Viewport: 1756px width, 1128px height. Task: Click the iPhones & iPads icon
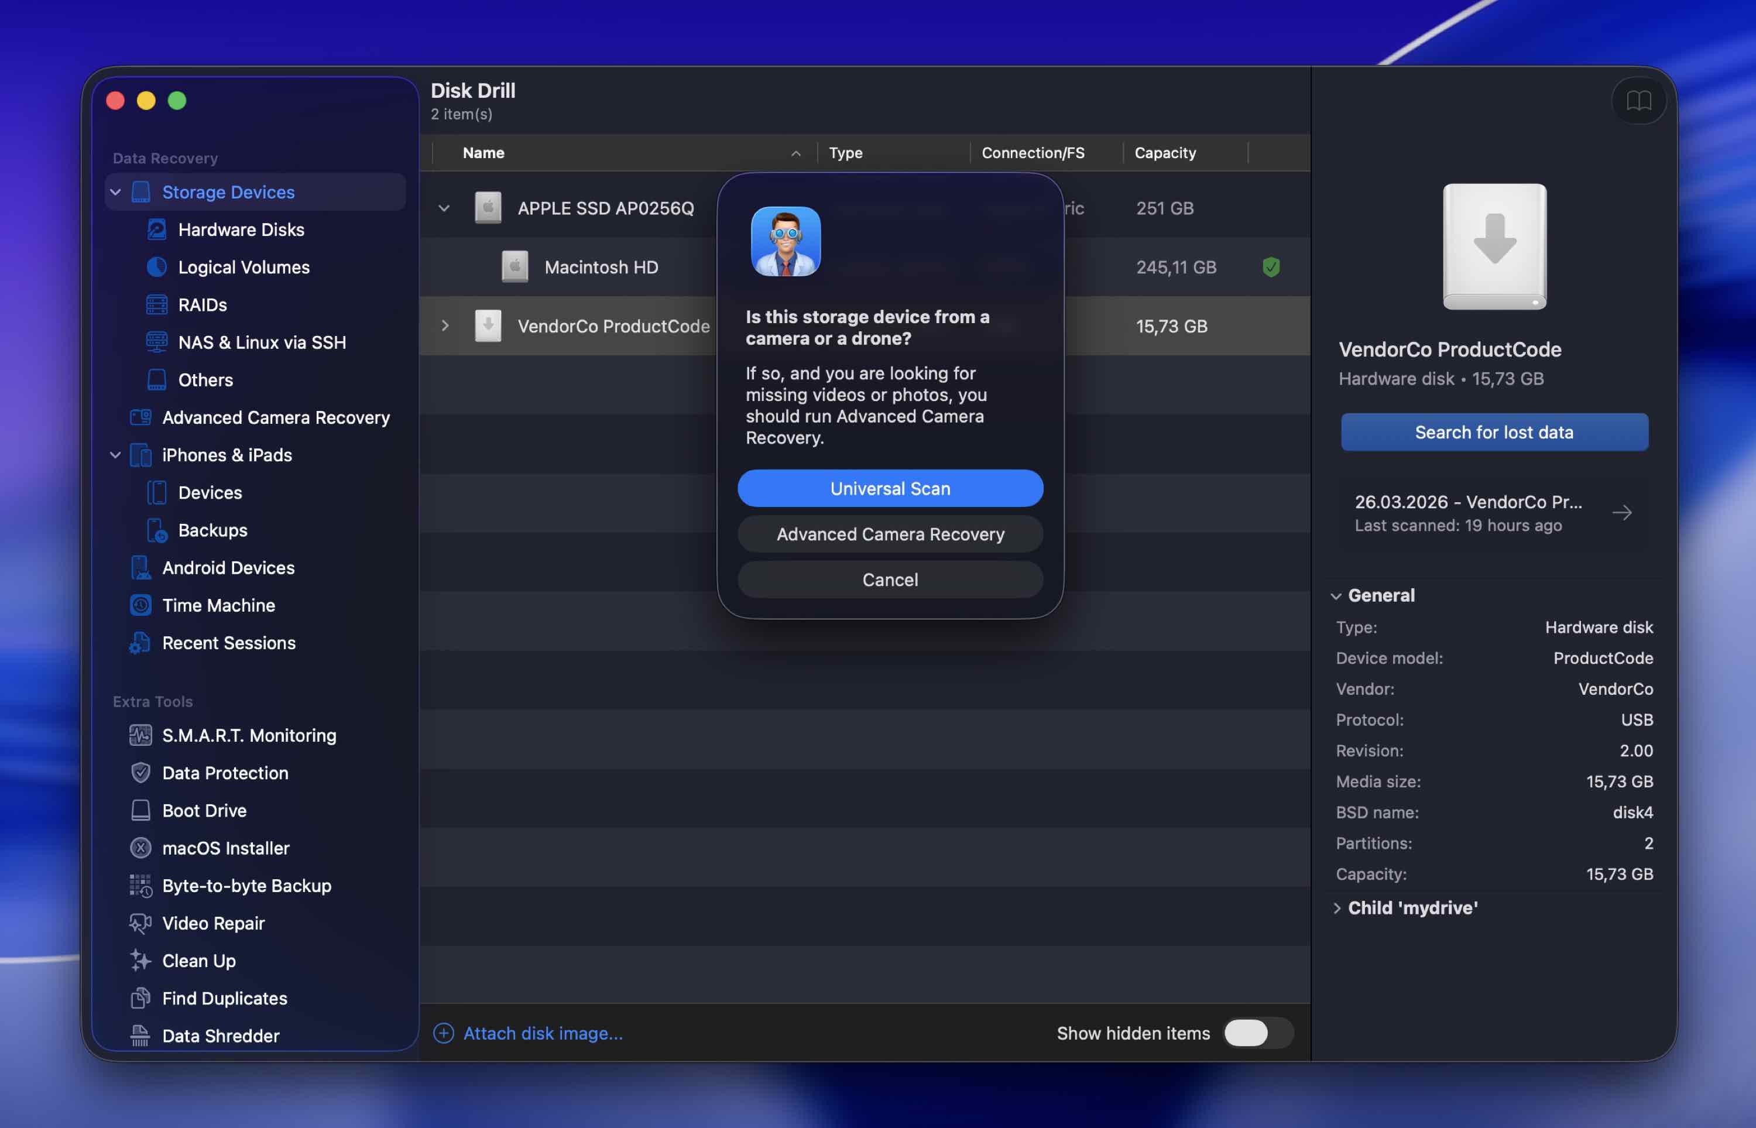140,455
